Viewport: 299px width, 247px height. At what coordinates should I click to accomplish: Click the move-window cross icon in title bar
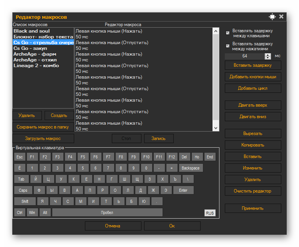click(x=272, y=17)
